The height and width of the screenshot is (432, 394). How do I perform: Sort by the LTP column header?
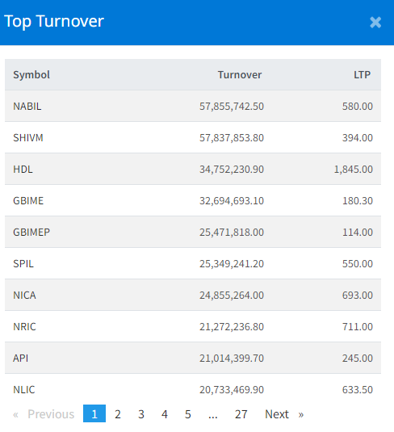[362, 74]
